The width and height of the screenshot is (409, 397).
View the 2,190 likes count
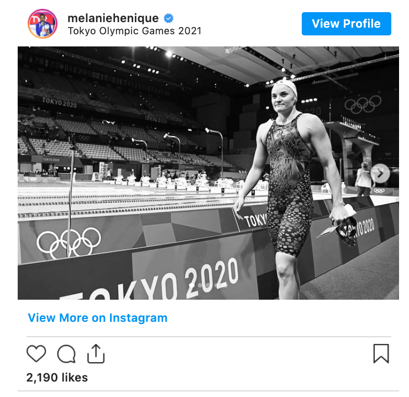(x=57, y=378)
